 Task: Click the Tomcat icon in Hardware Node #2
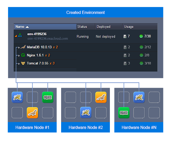click(86, 112)
